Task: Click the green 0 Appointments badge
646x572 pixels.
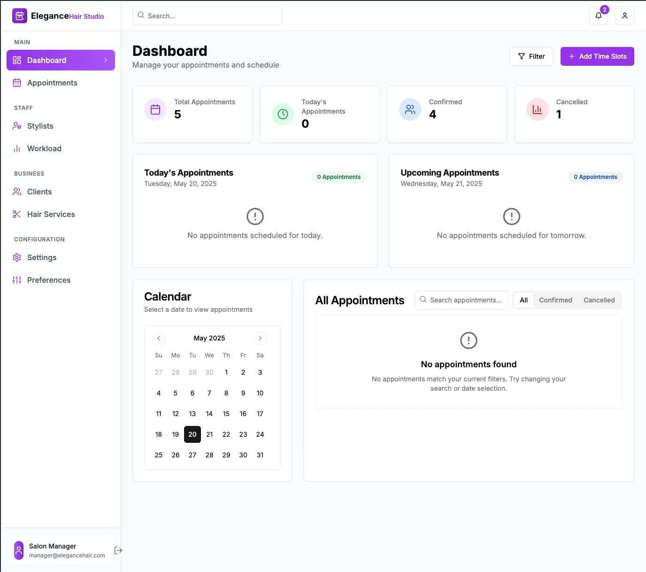Action: [339, 177]
